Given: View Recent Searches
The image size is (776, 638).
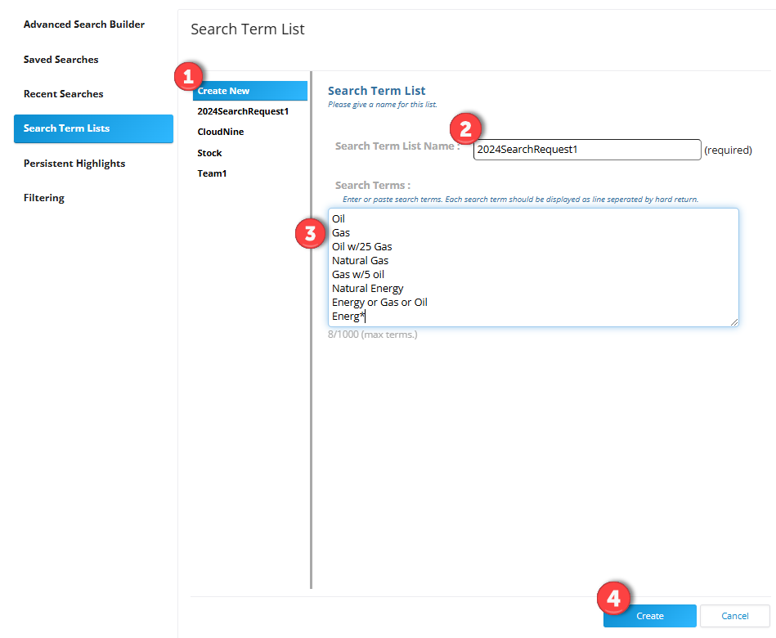Looking at the screenshot, I should click(63, 93).
